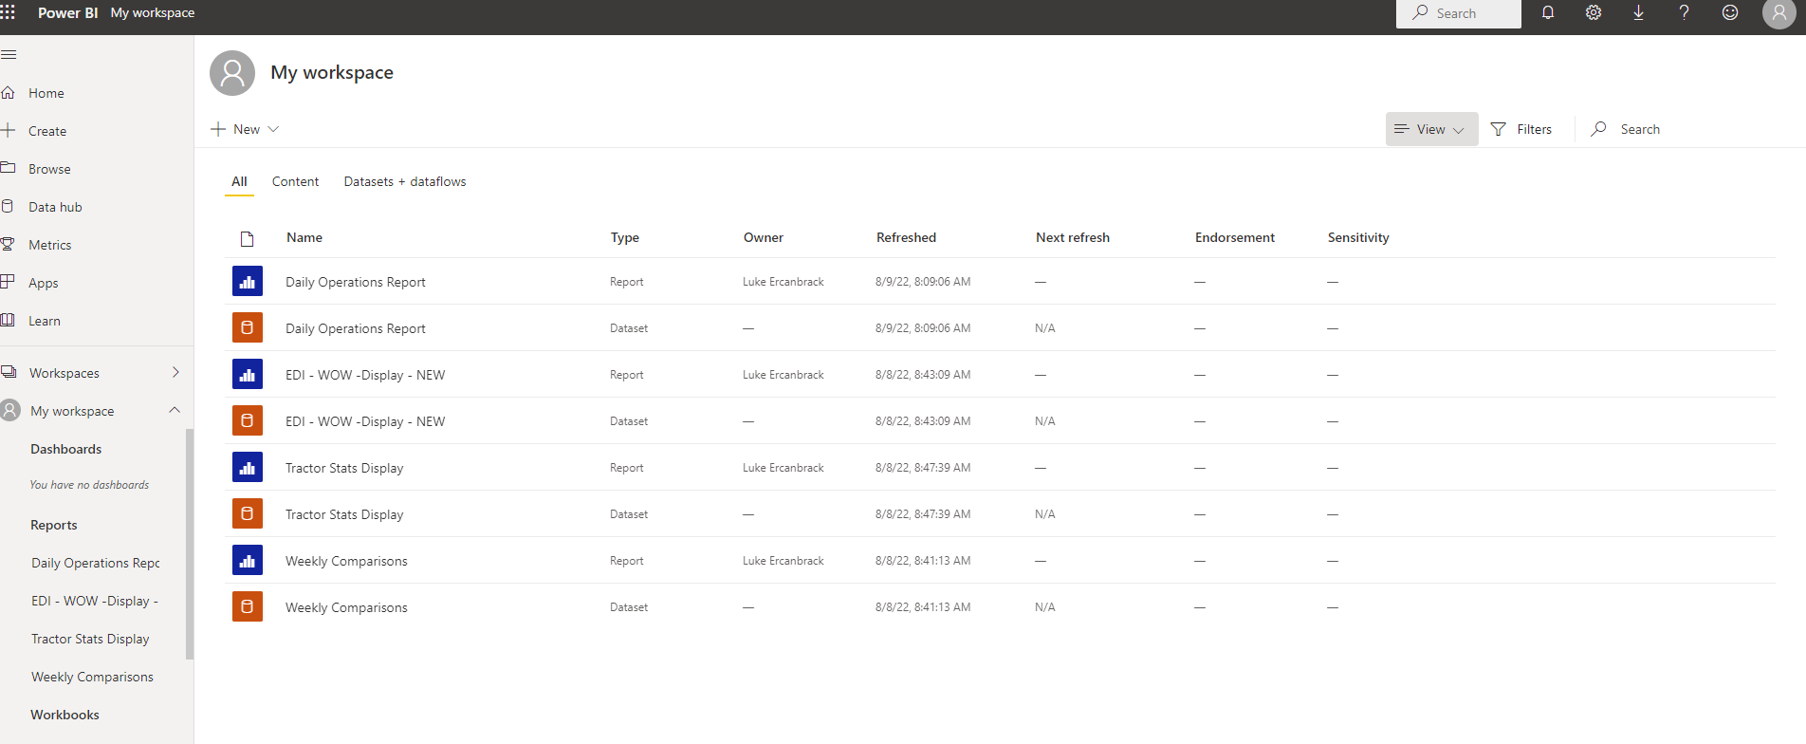1806x744 pixels.
Task: Click the Tractor Stats Display dataset icon
Action: point(248,514)
